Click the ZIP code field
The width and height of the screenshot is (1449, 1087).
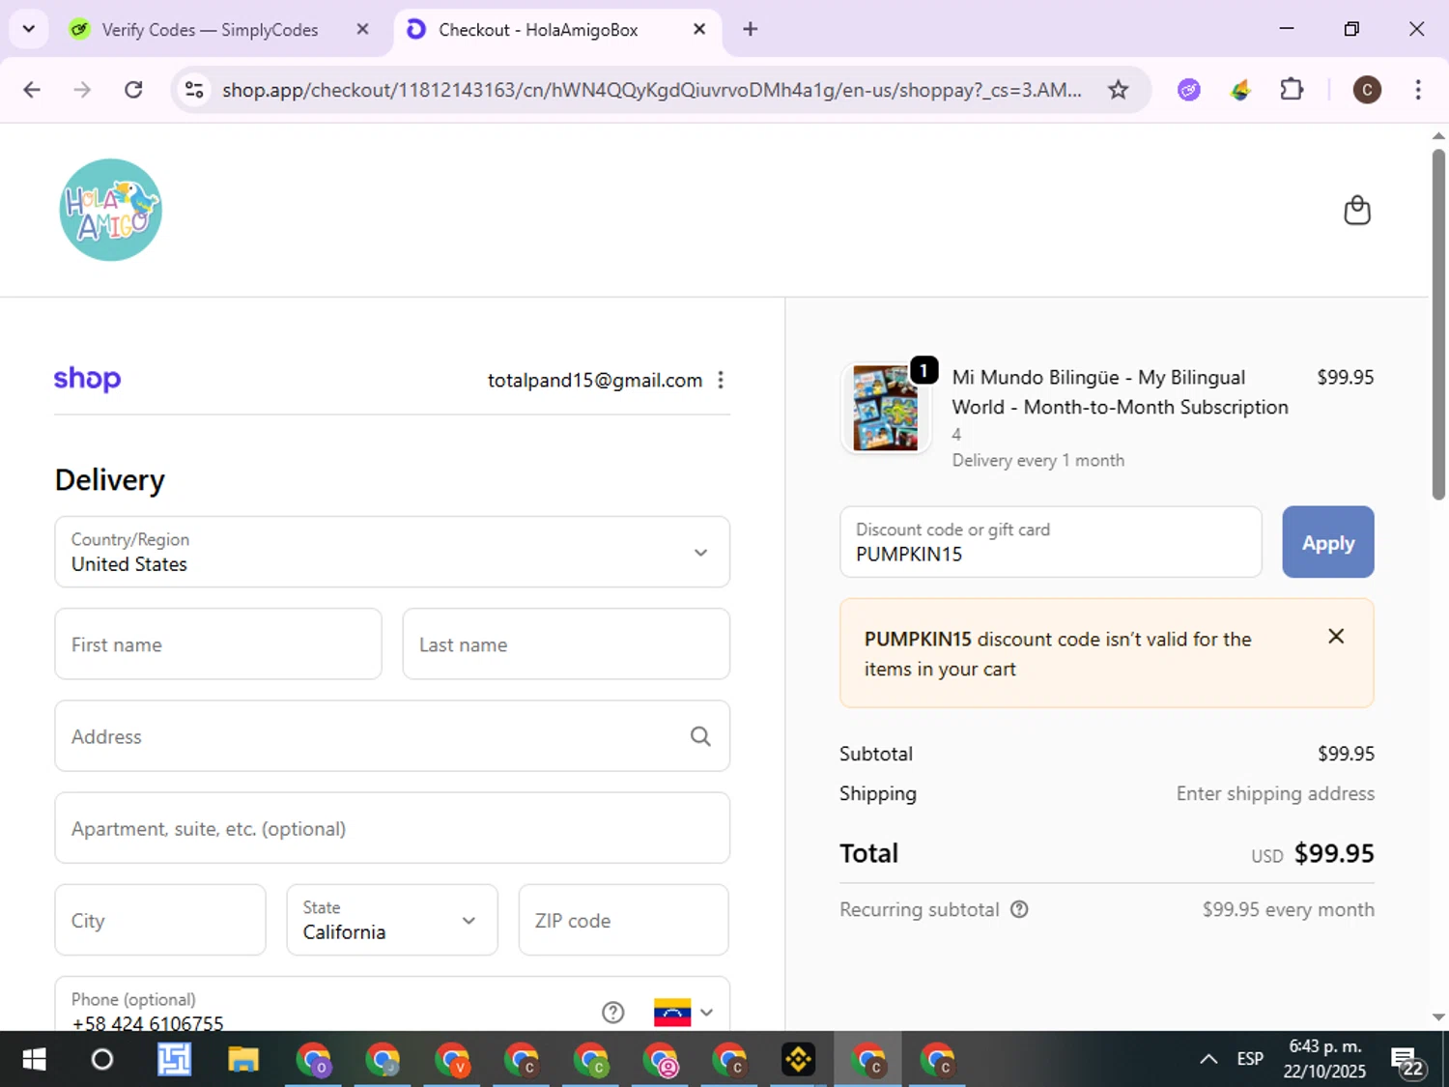coord(623,920)
